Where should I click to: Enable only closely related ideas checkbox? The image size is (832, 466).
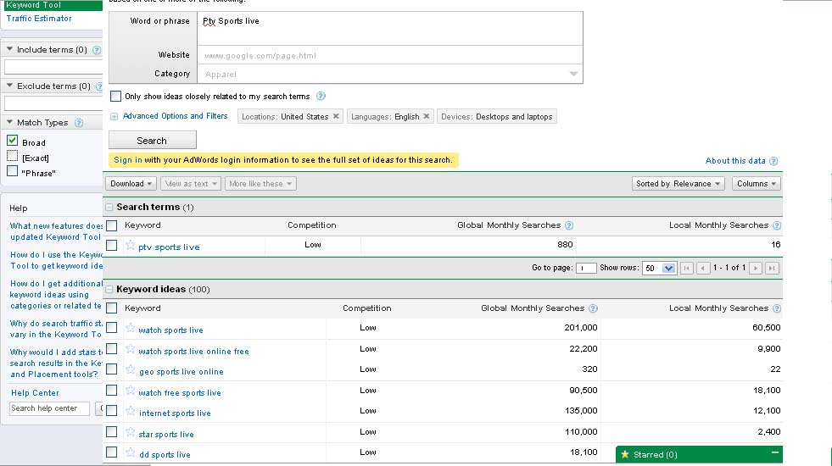pyautogui.click(x=115, y=96)
